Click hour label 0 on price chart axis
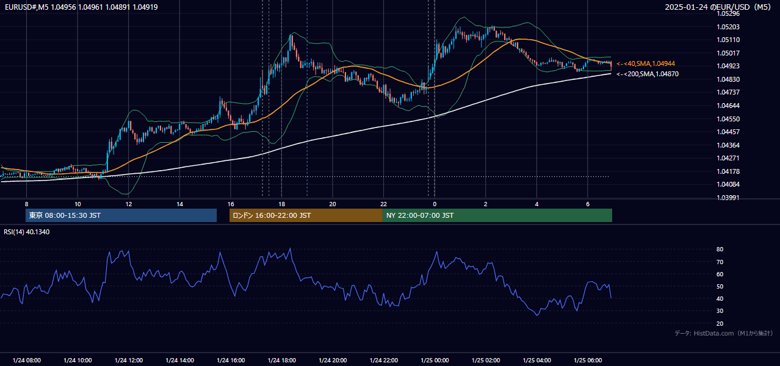780x366 pixels. (435, 204)
